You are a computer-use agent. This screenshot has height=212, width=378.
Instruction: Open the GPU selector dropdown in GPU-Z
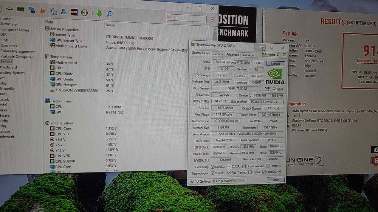pos(217,181)
